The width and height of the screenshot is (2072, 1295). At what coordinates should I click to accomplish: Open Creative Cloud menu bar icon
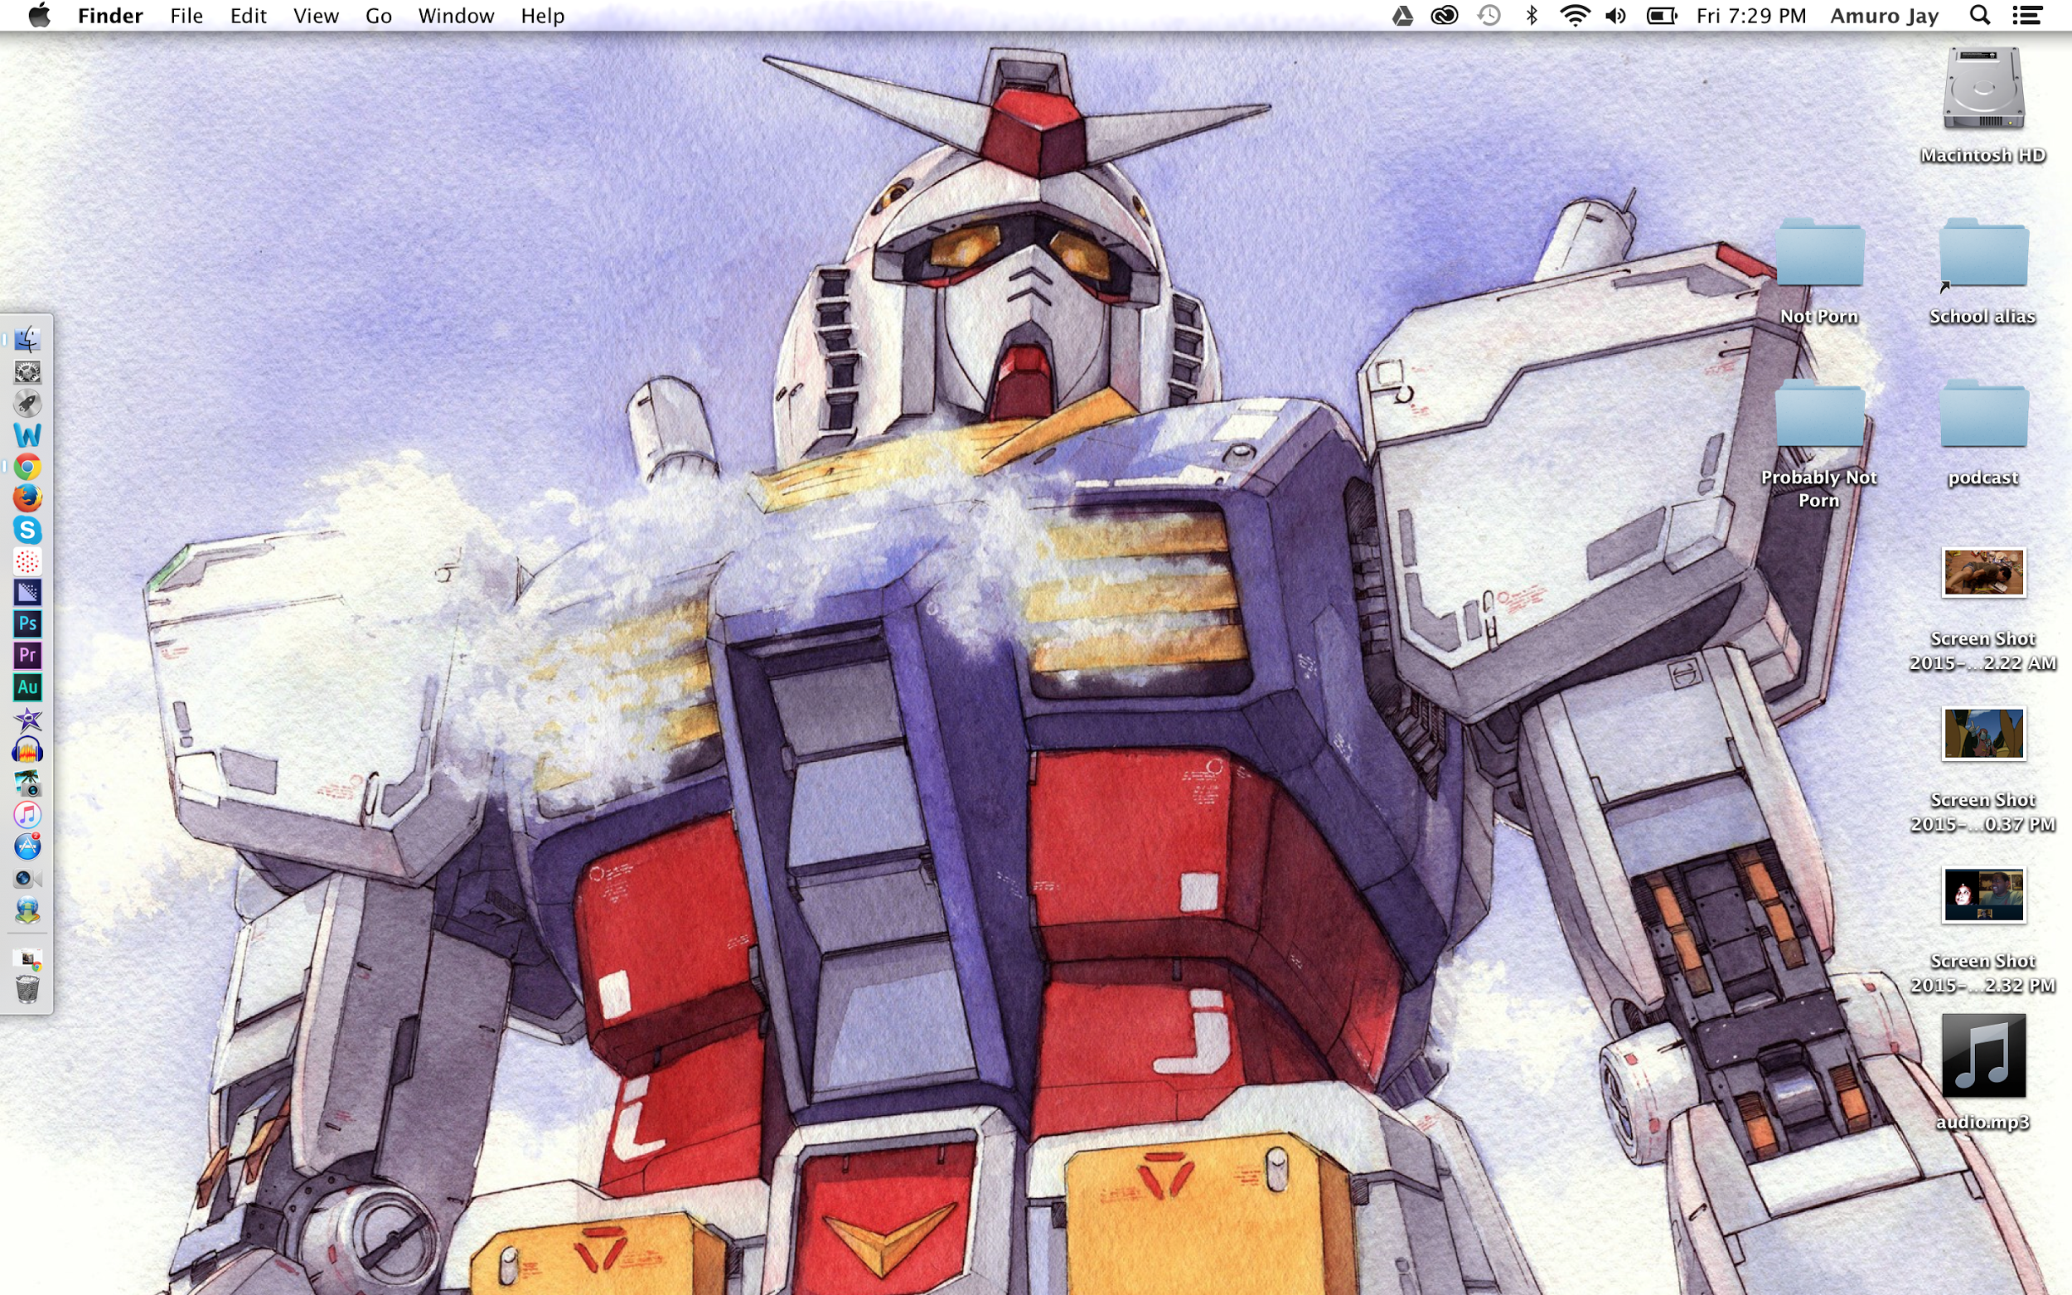tap(1445, 16)
